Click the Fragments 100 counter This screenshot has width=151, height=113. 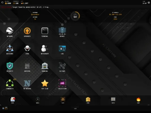[x=16, y=3]
